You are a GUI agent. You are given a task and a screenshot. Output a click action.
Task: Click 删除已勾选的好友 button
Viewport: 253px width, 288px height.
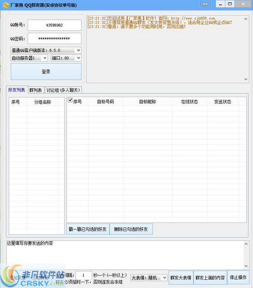(131, 229)
